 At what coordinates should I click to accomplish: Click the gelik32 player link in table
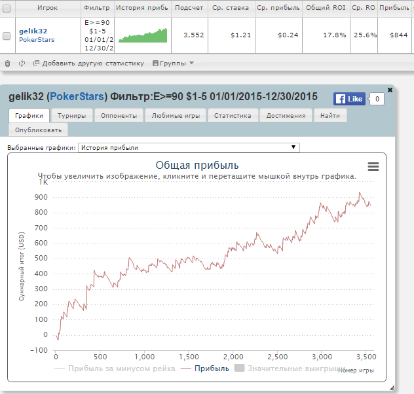(33, 31)
